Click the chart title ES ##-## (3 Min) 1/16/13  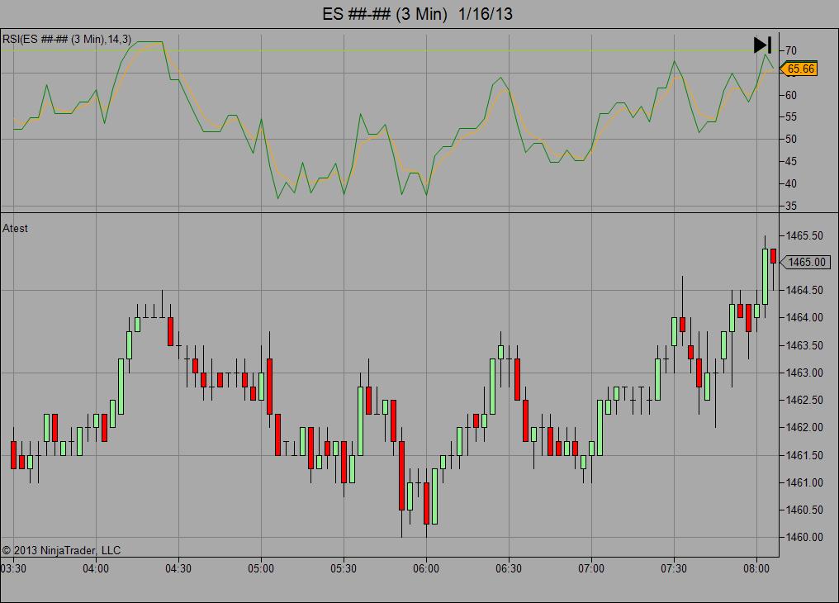tap(417, 13)
